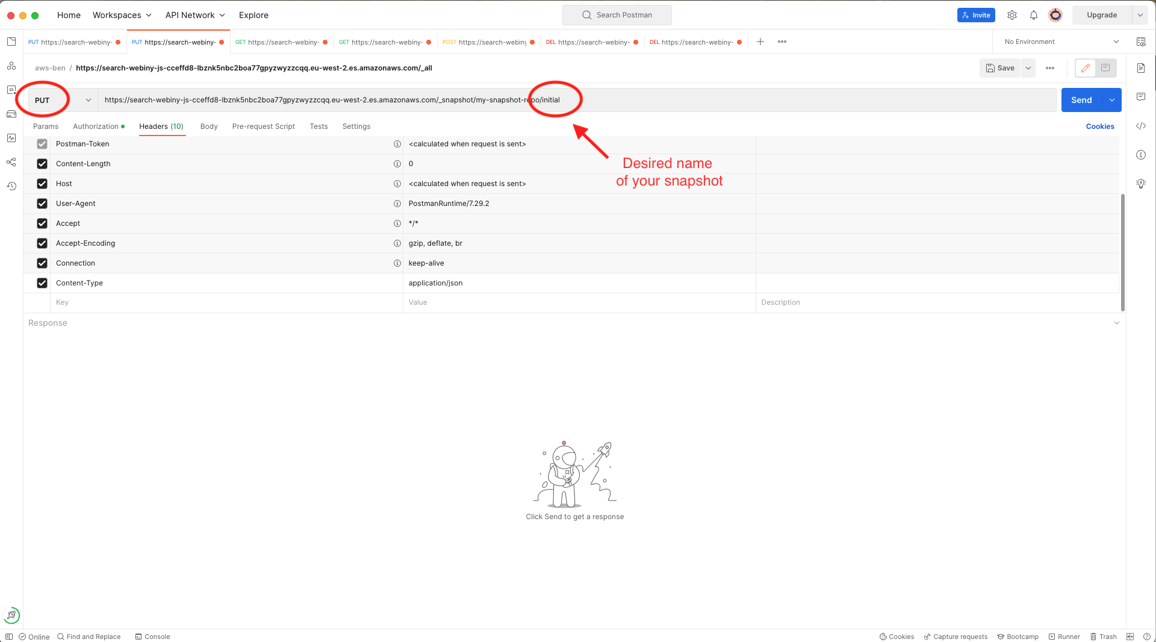Screen dimensions: 1156x642
Task: Open the generated code snippet panel
Action: (x=1141, y=126)
